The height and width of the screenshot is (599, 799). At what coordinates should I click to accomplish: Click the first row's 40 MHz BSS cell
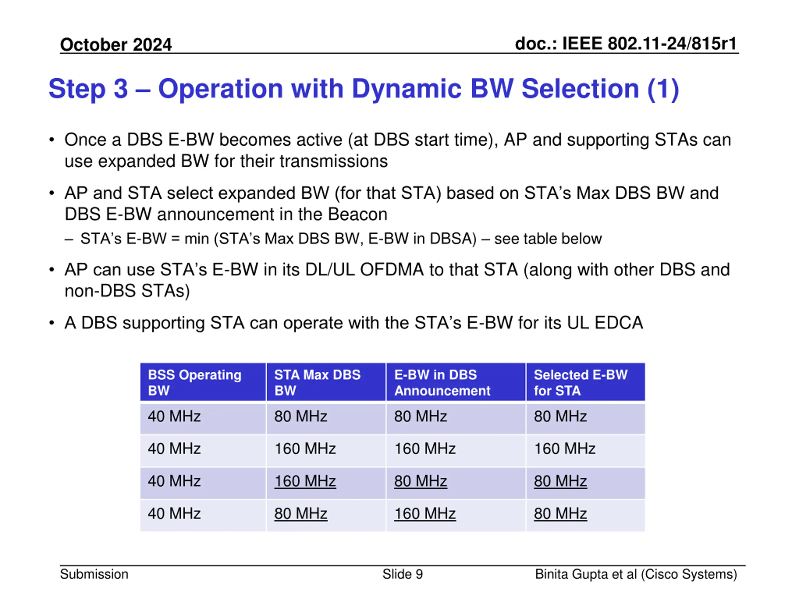(x=174, y=416)
